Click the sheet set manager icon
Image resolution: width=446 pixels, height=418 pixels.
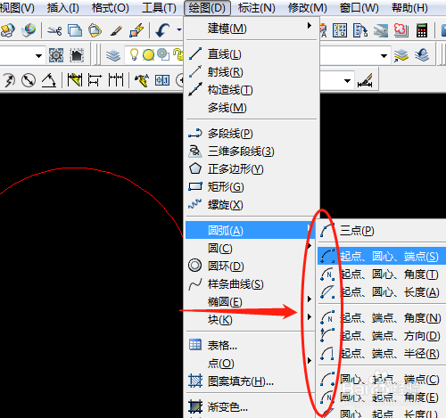[360, 30]
